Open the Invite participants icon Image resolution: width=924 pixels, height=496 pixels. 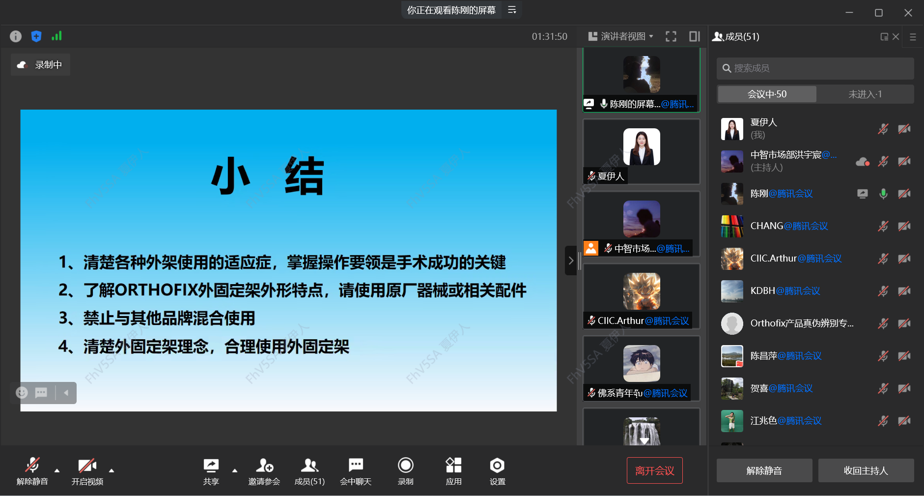tap(264, 471)
